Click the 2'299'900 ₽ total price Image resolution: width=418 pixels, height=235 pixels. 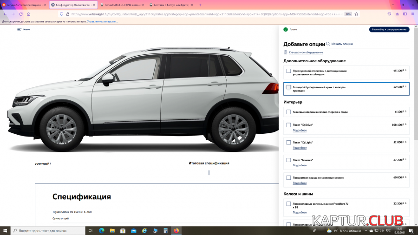pyautogui.click(x=42, y=164)
